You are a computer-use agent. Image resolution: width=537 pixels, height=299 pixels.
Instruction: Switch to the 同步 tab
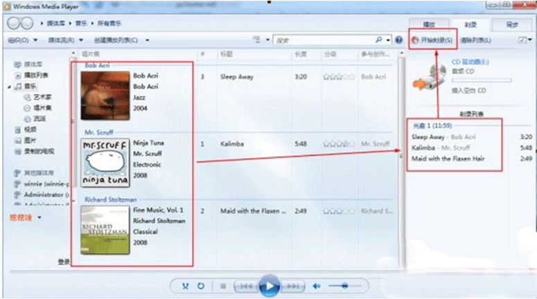[512, 25]
